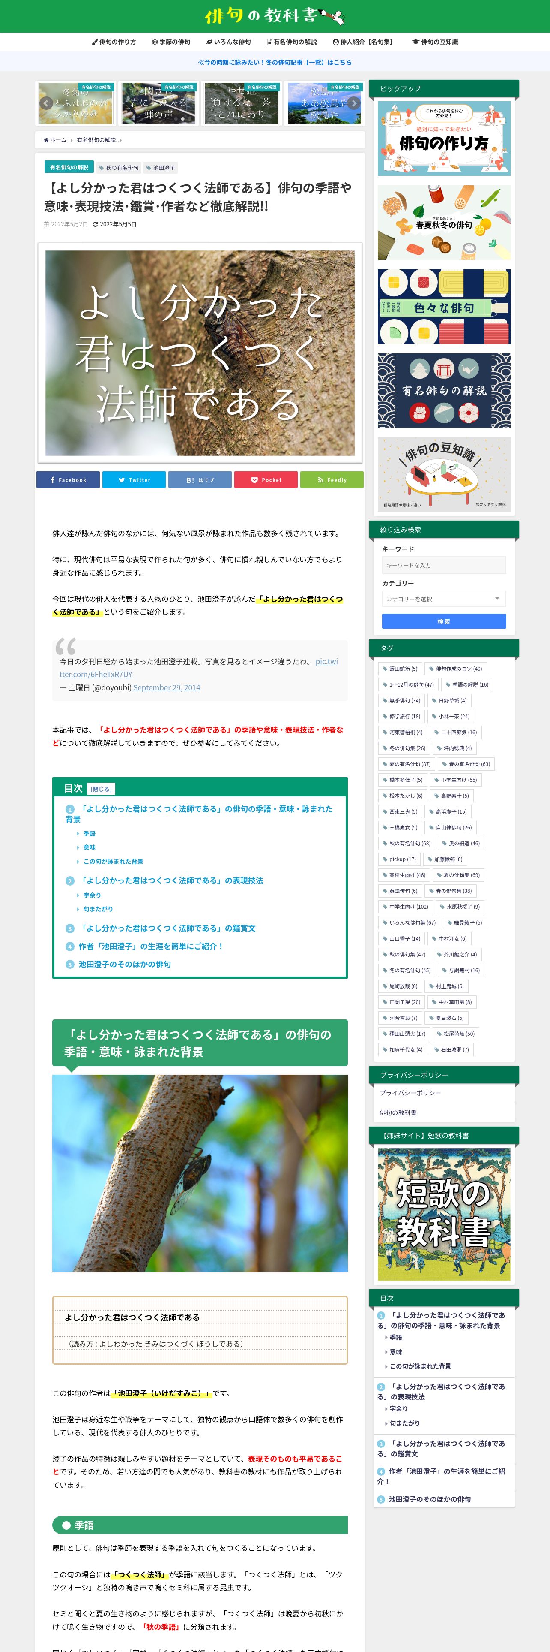Jump to 池田澄子のそのほかの俳句 in main contents
This screenshot has height=1652, width=550.
pos(119,964)
